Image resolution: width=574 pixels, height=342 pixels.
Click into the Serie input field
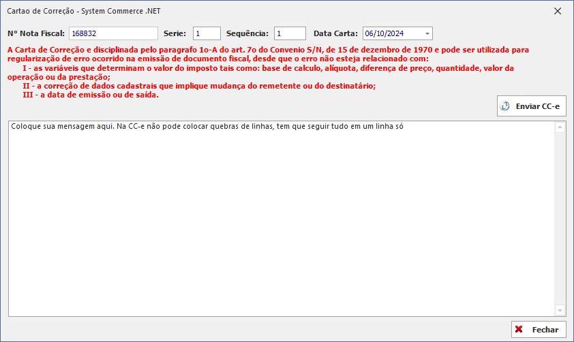tap(207, 33)
